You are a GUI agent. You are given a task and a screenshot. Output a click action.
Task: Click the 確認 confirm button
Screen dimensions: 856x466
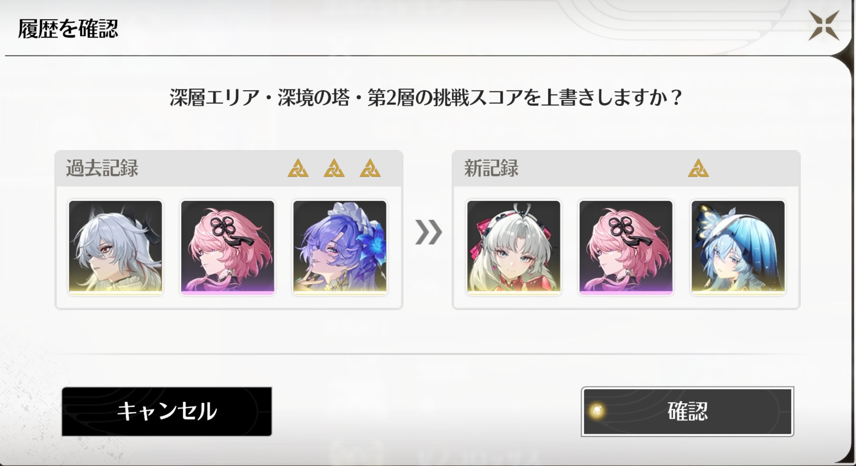[688, 411]
